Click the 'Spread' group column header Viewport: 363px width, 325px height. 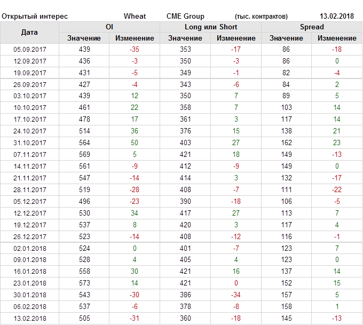coord(311,27)
